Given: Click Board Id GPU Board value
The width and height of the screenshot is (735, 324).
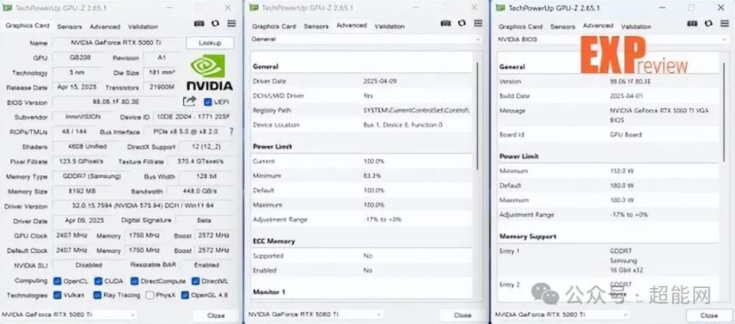Looking at the screenshot, I should [626, 134].
